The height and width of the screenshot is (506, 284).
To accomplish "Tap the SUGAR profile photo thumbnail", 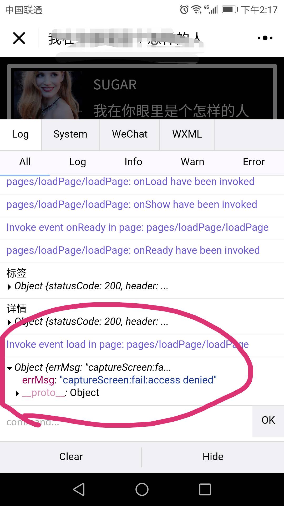I will click(48, 95).
